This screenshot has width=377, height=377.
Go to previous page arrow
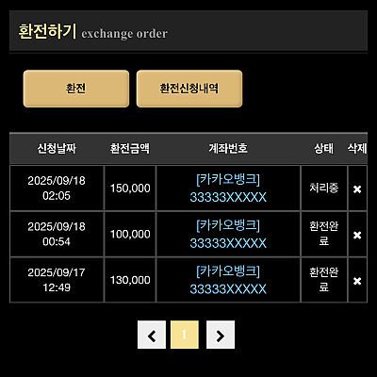pyautogui.click(x=152, y=335)
